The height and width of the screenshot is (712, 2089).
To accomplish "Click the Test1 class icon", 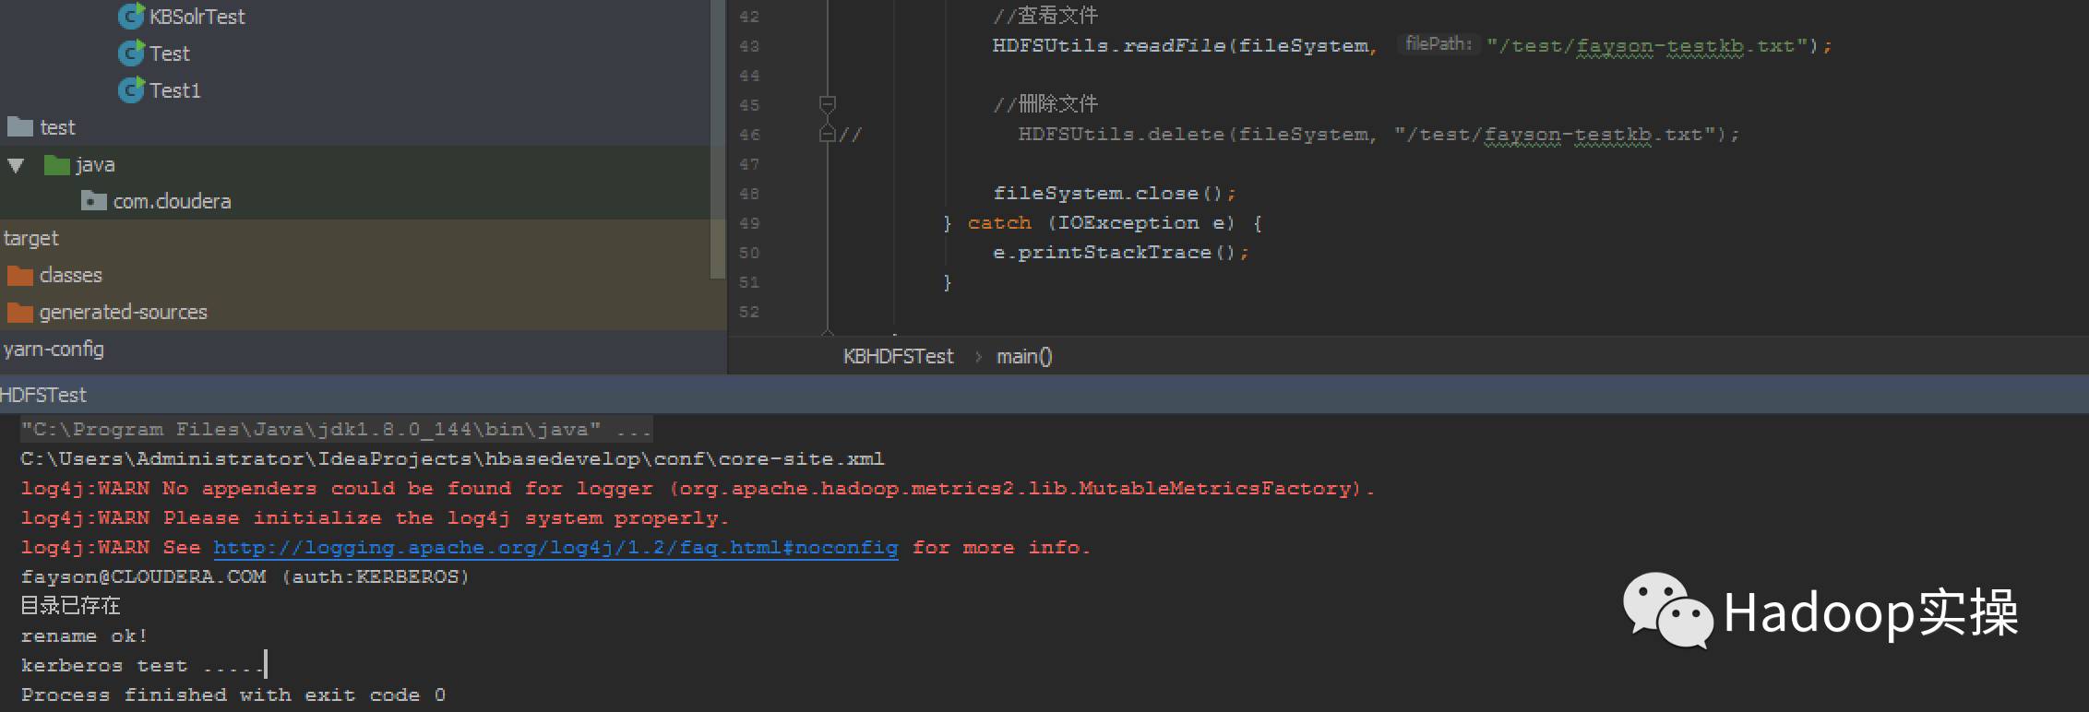I will pos(131,90).
